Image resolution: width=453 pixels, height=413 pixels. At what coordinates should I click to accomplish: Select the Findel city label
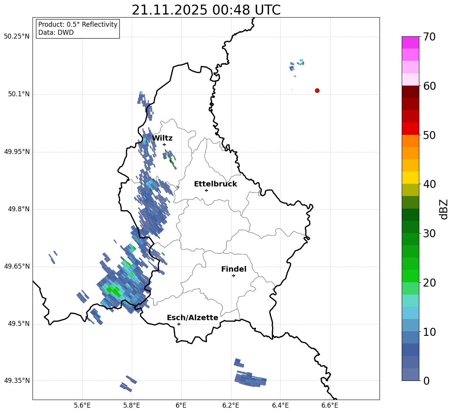pyautogui.click(x=234, y=269)
